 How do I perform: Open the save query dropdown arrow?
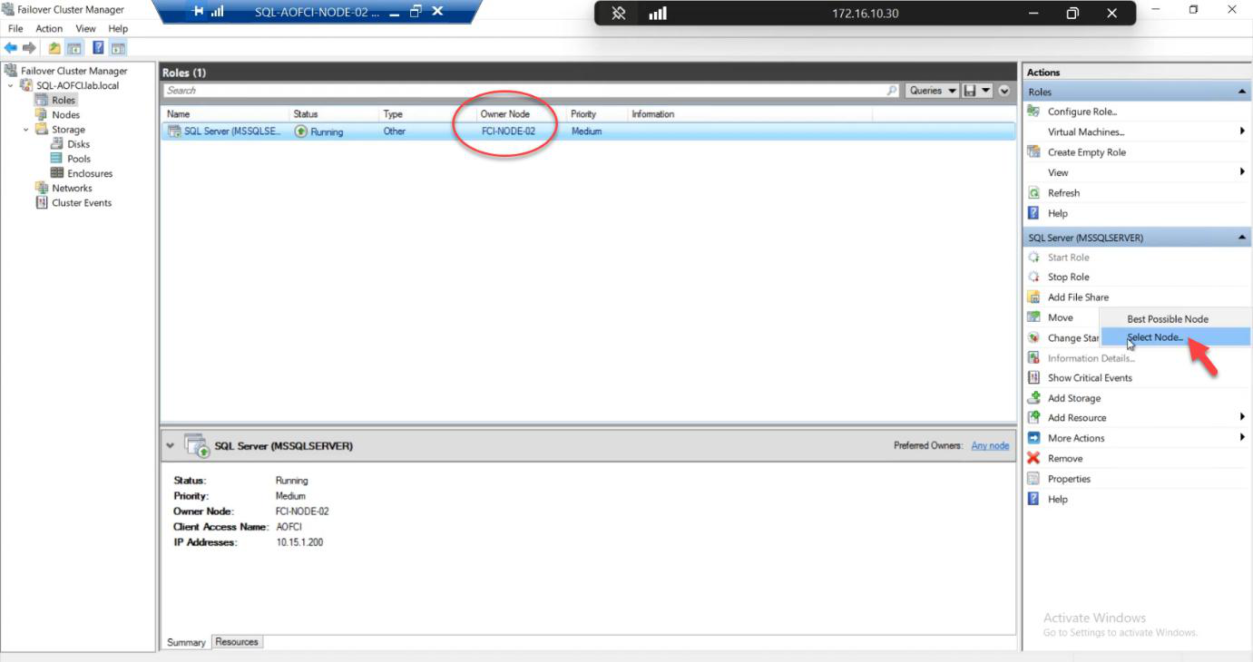pyautogui.click(x=986, y=91)
